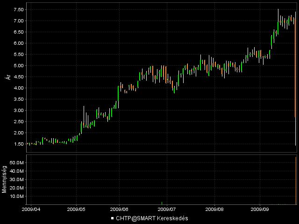299x224 pixels.
Task: Click the 2009/05 date label
Action: pos(76,210)
